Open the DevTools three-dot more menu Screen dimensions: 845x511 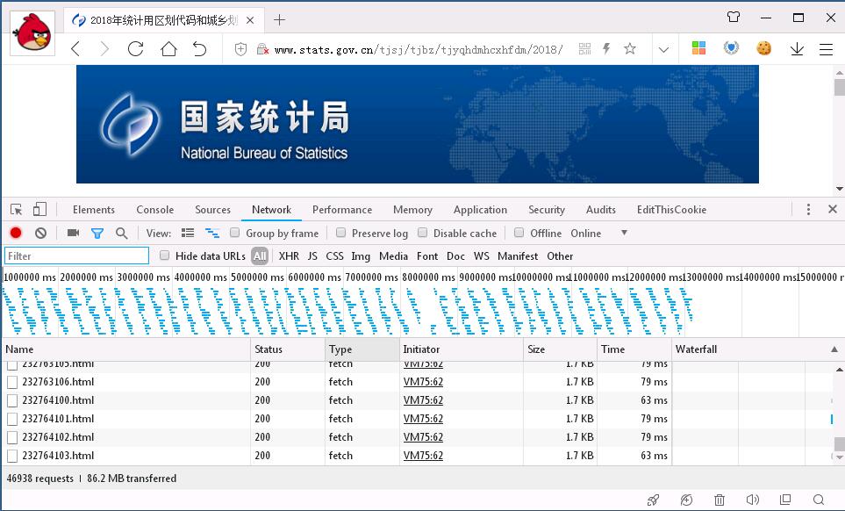point(808,209)
